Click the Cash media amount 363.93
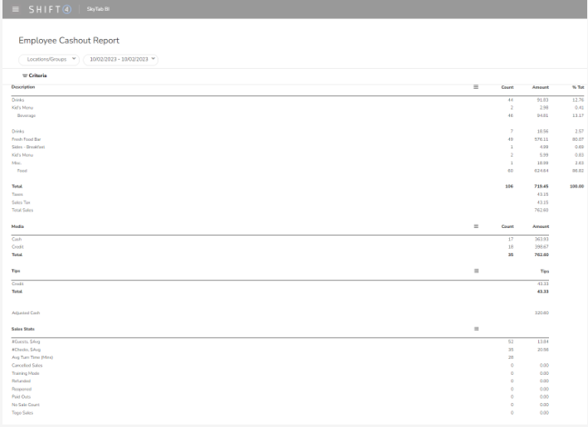The width and height of the screenshot is (588, 427). tap(544, 239)
